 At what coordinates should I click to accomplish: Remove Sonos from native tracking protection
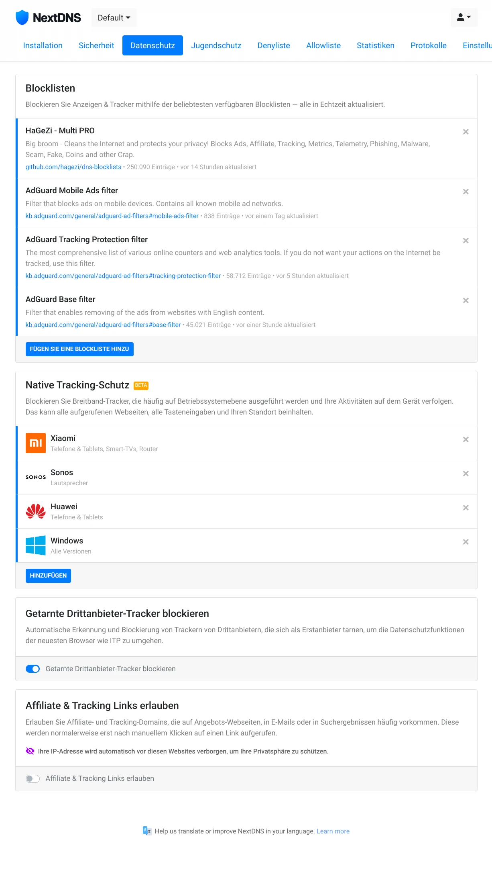click(466, 474)
